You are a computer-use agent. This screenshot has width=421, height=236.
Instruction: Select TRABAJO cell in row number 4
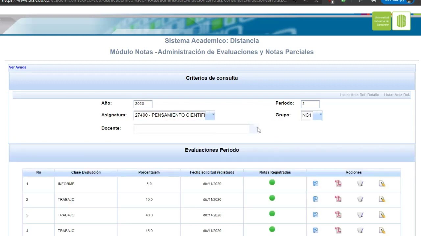86,230
